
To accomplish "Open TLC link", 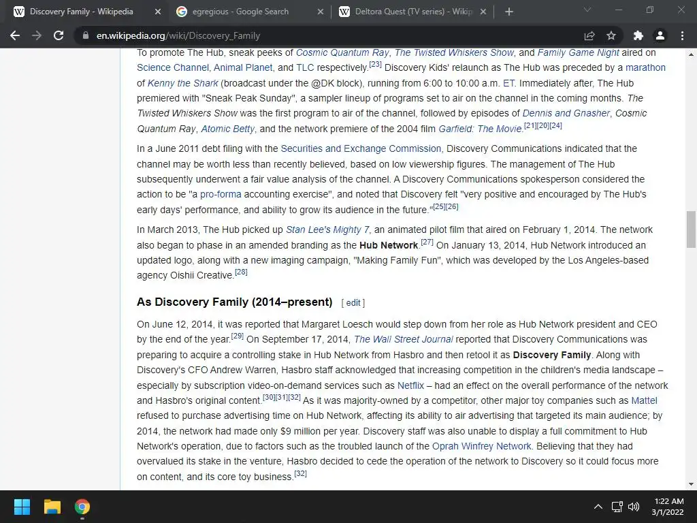I will click(x=305, y=67).
